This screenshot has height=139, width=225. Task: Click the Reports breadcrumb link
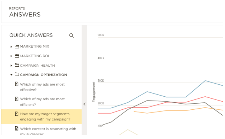pos(17,9)
